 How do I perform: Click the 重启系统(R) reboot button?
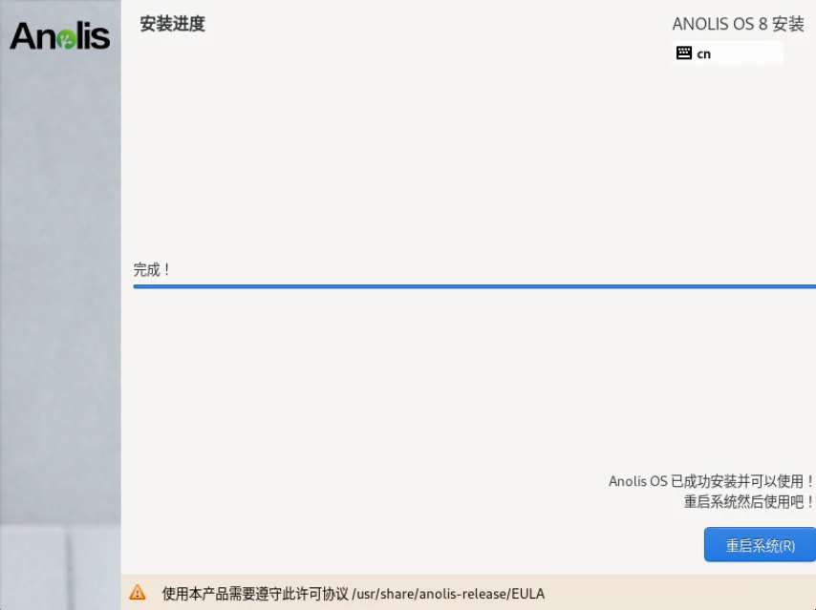760,544
